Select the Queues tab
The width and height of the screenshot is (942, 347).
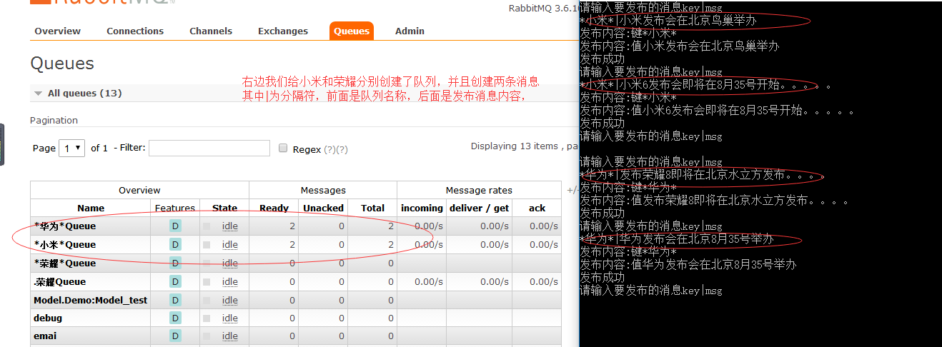click(352, 31)
